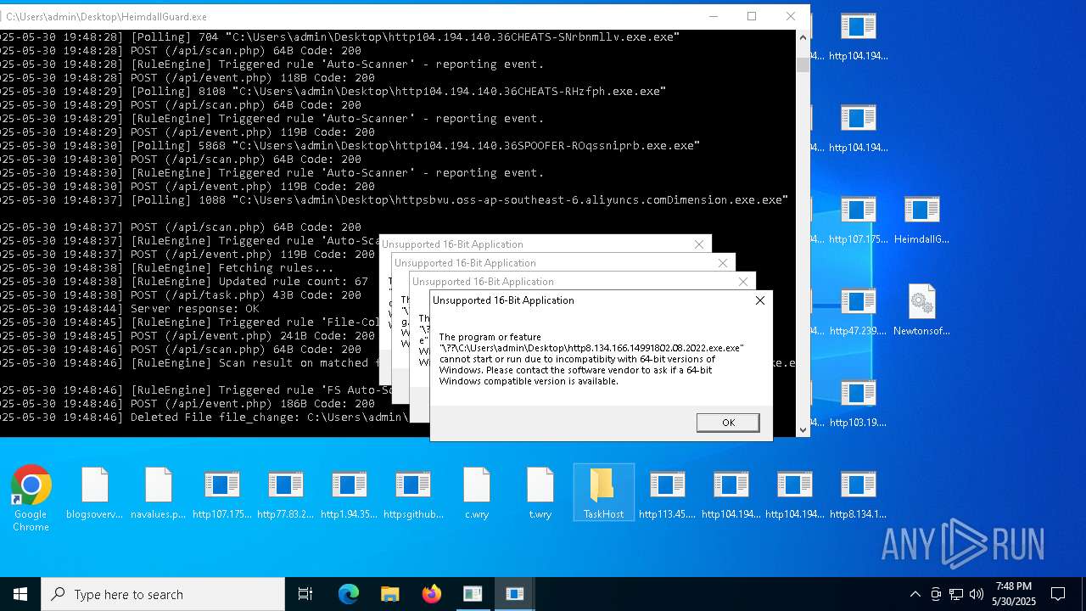The image size is (1086, 611).
Task: Open Task View from the taskbar
Action: click(x=305, y=594)
